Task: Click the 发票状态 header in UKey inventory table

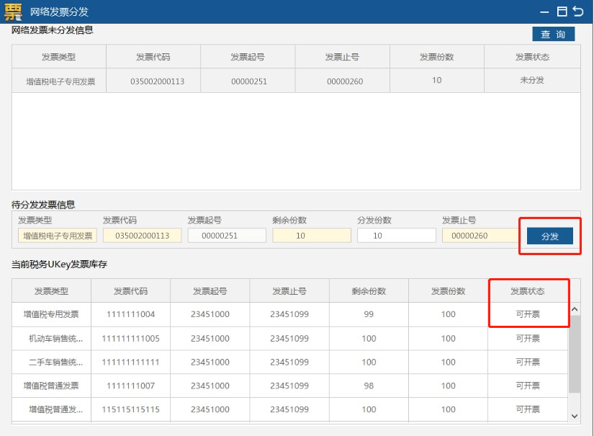Action: 528,291
